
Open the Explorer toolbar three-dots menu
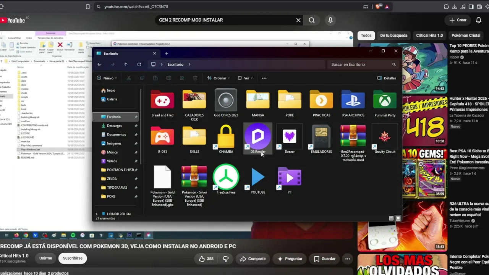pos(264,78)
